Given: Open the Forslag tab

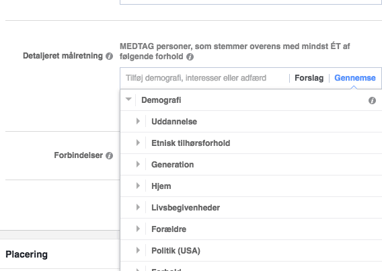Looking at the screenshot, I should [x=309, y=78].
